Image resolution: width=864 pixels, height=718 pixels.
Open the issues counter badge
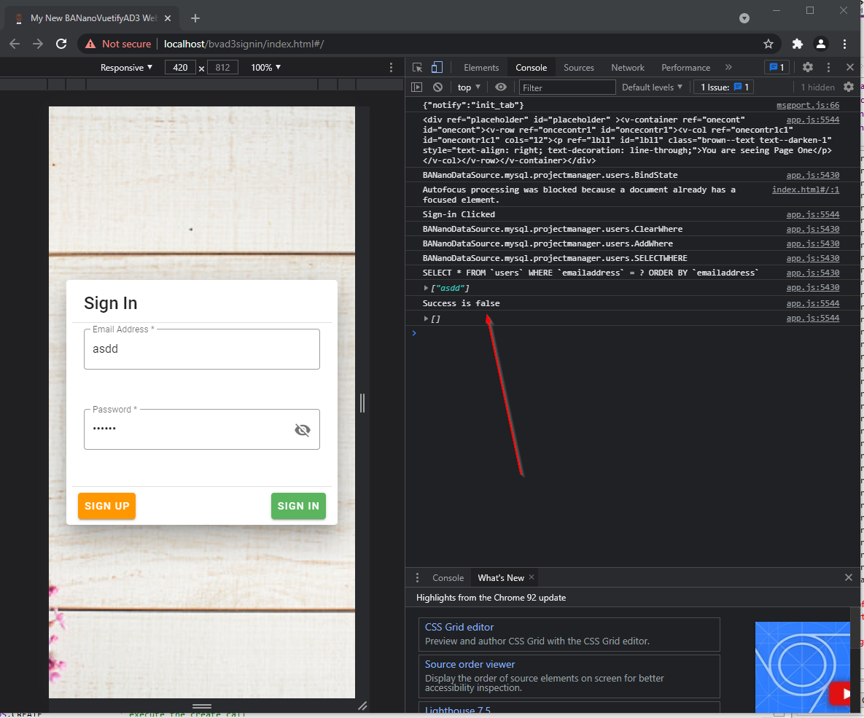click(x=777, y=67)
